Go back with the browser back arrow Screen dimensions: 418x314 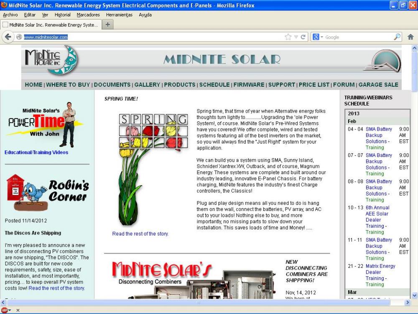pos(8,37)
